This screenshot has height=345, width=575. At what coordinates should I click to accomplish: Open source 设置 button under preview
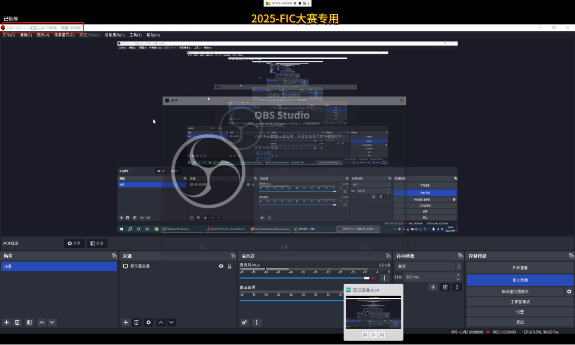(x=74, y=243)
